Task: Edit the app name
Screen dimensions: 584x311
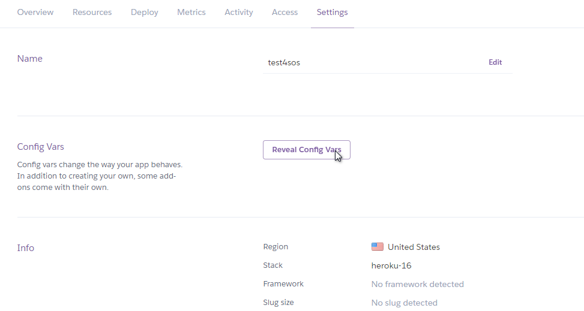Action: click(495, 62)
